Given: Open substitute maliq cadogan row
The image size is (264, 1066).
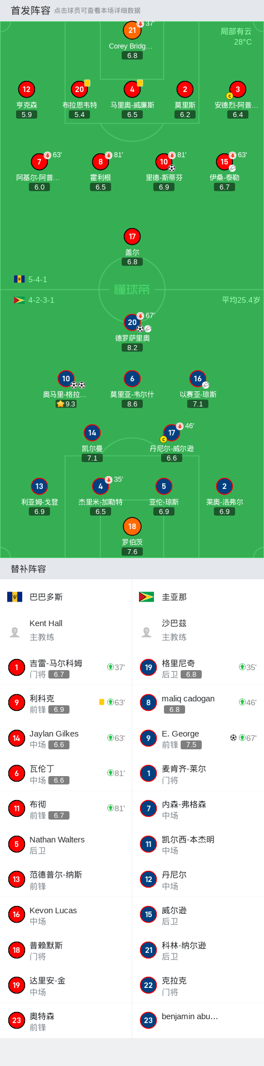Looking at the screenshot, I should [198, 702].
